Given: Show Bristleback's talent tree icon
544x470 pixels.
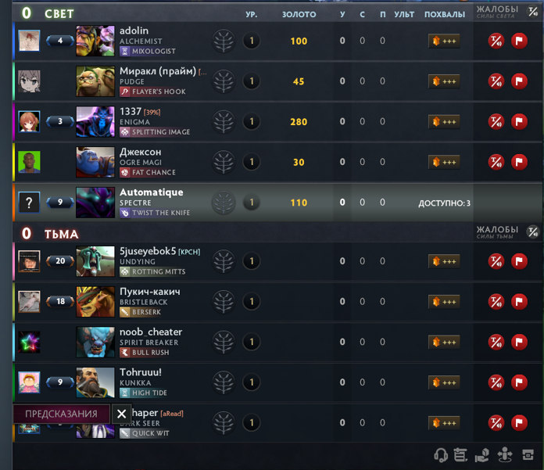Looking at the screenshot, I should click(x=224, y=301).
